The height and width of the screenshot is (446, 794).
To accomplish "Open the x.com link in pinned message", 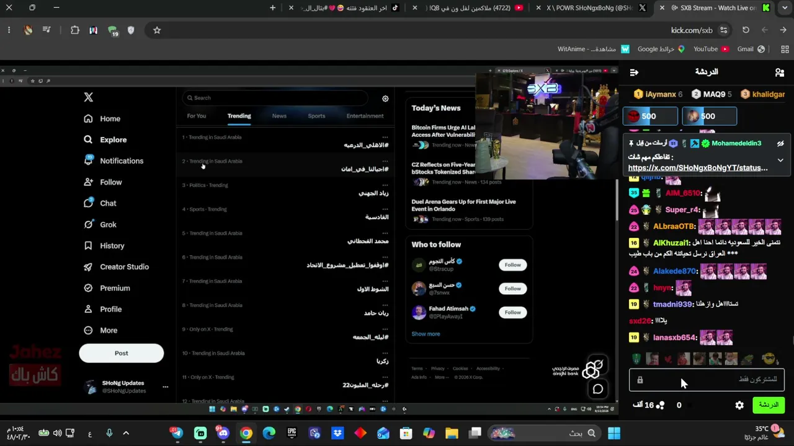I will [x=698, y=168].
